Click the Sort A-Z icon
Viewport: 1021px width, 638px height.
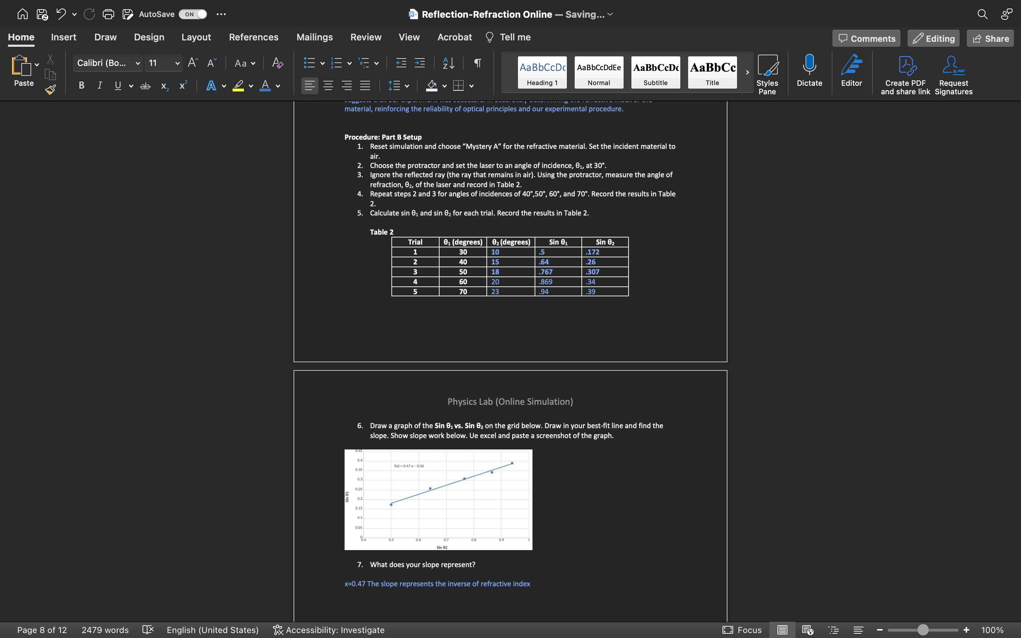[448, 63]
